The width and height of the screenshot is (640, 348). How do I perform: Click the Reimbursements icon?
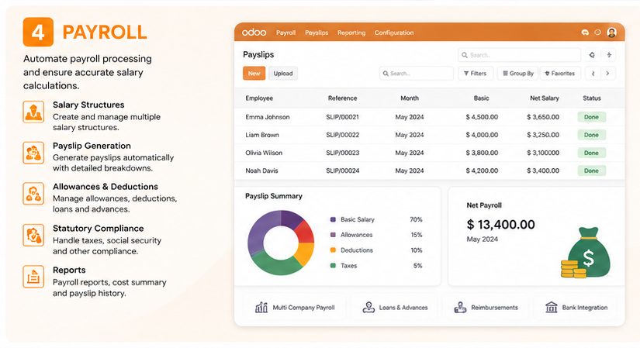pos(460,307)
